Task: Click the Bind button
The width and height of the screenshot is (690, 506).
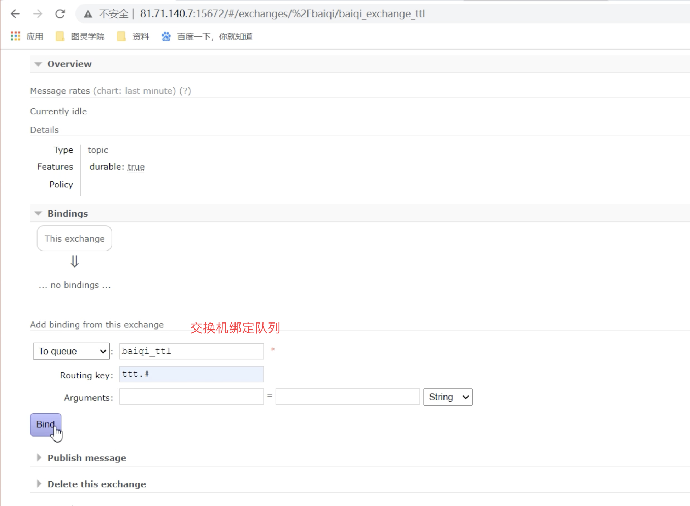Action: [x=45, y=424]
